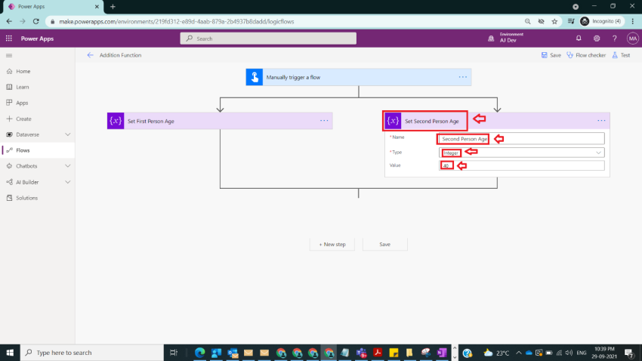
Task: Open the MA account avatar
Action: [633, 39]
